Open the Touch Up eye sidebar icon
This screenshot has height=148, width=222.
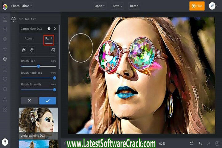[x=5, y=39]
